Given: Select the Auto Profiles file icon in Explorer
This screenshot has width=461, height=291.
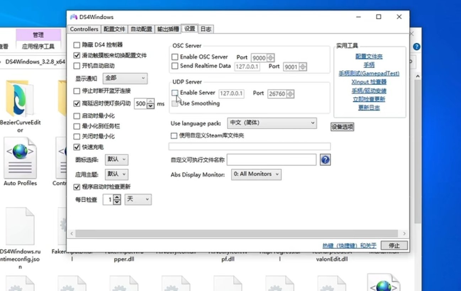Looking at the screenshot, I should point(20,158).
